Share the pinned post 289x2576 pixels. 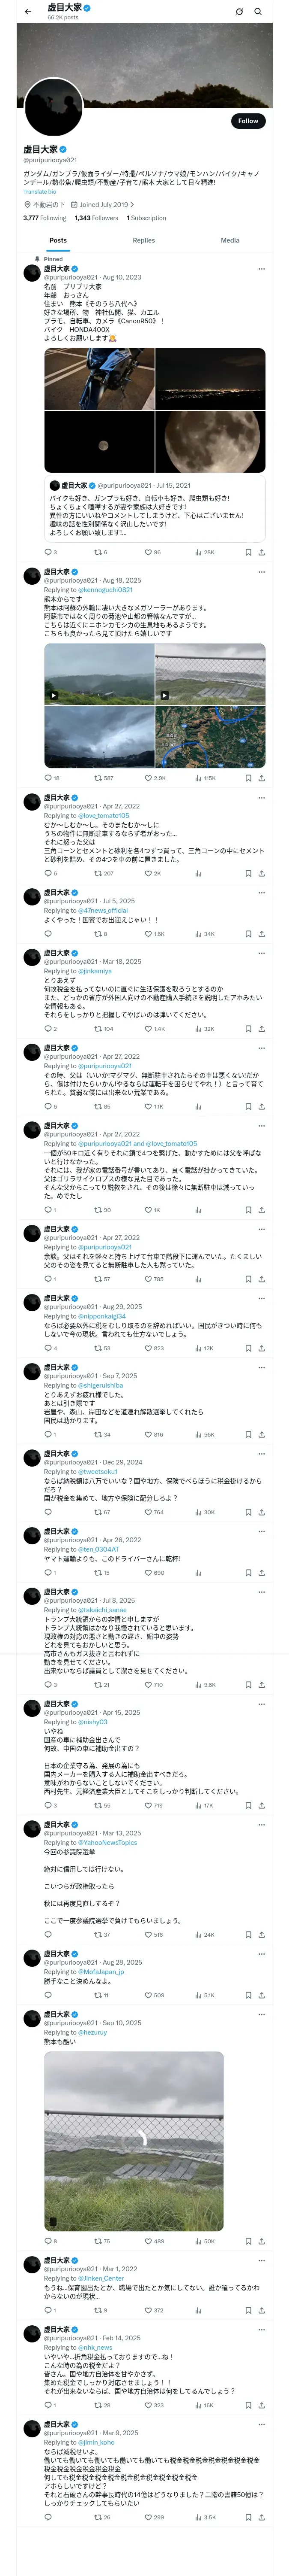261,552
